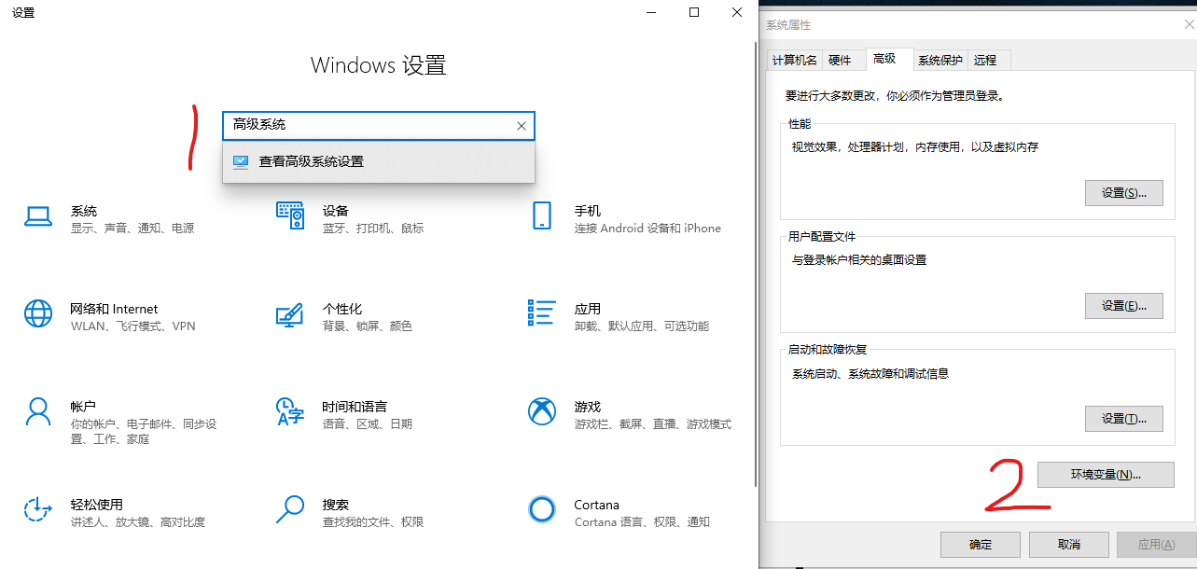Click 连接 Android 设备和 iPhone text

[x=647, y=229]
